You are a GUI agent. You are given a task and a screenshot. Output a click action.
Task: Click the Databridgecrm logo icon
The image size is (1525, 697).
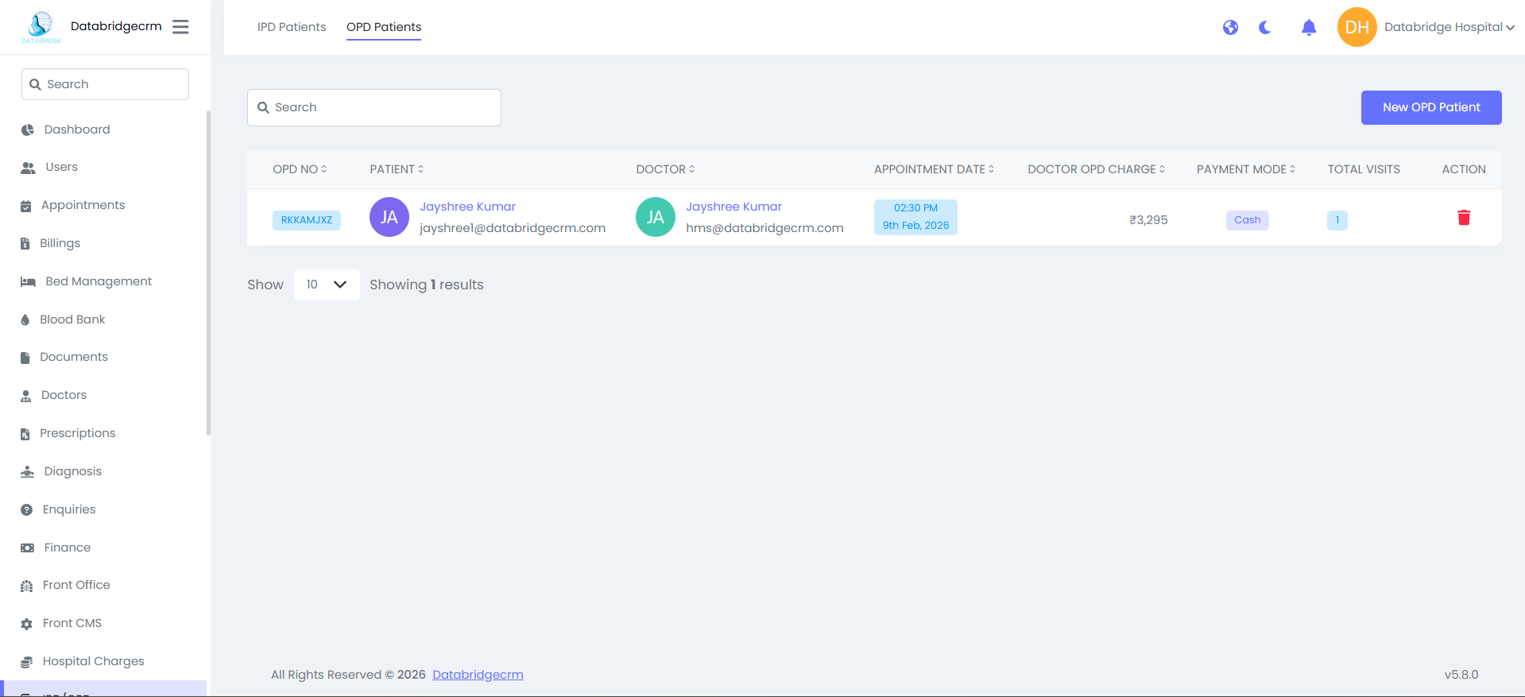coord(41,26)
